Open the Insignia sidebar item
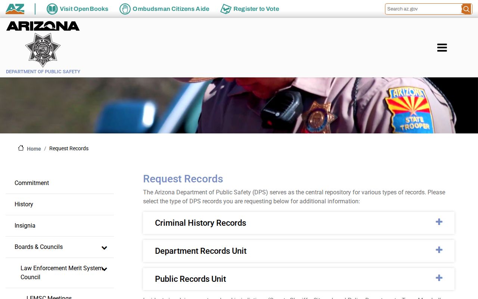478x299 pixels. 25,225
